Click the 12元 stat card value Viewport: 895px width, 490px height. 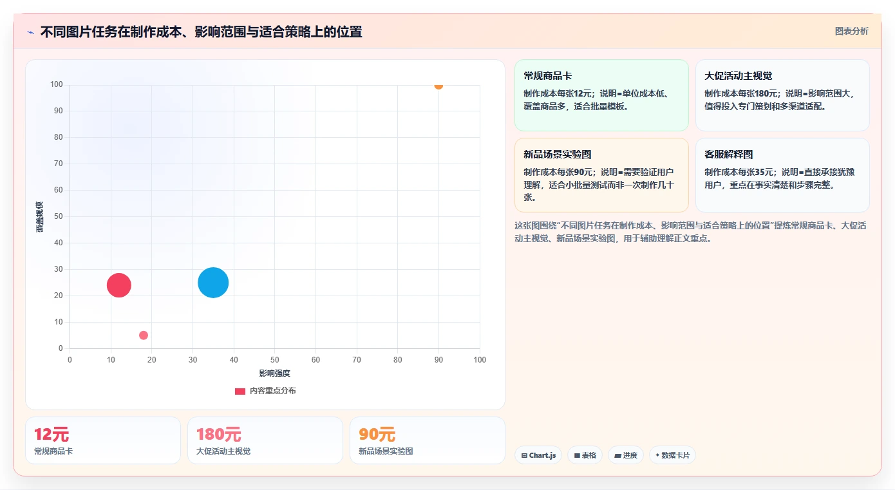point(52,435)
